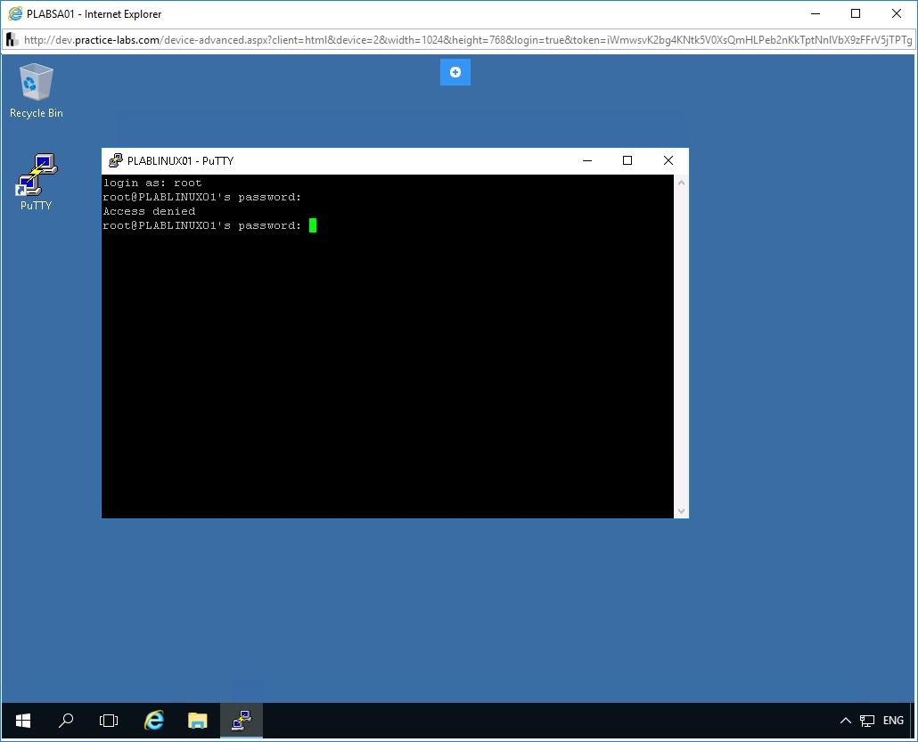Switch to the PuTTY taskbar button
The height and width of the screenshot is (742, 918).
click(x=241, y=721)
